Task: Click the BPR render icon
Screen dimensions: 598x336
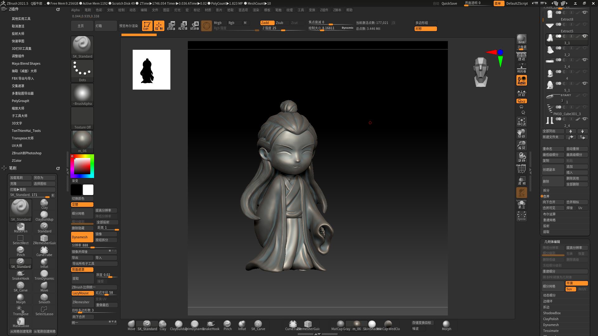Action: pyautogui.click(x=521, y=39)
